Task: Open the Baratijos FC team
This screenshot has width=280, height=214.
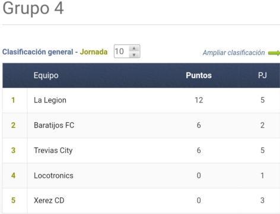Action: point(54,125)
